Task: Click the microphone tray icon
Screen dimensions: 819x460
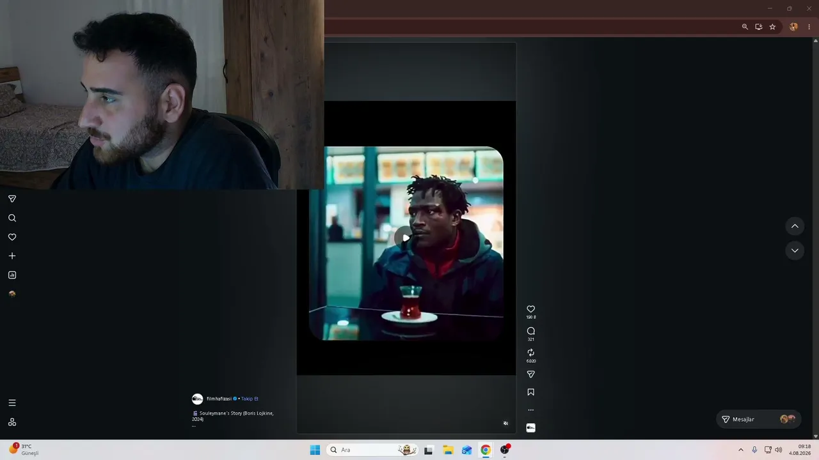Action: [x=754, y=450]
